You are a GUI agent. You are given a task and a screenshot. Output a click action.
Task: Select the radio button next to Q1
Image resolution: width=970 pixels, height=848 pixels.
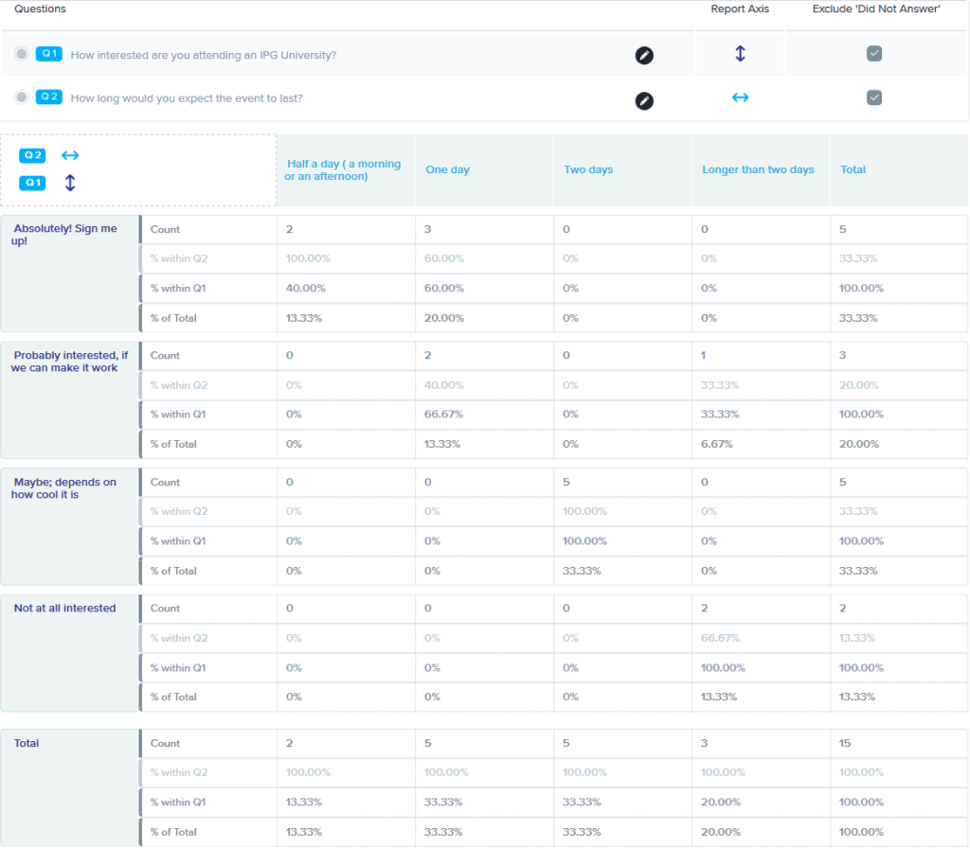point(21,55)
